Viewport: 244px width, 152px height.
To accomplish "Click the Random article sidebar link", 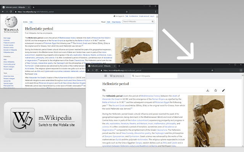I will click(8, 47).
